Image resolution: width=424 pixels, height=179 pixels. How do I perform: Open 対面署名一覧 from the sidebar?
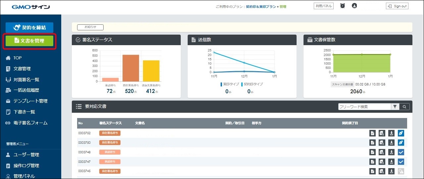pyautogui.click(x=26, y=79)
